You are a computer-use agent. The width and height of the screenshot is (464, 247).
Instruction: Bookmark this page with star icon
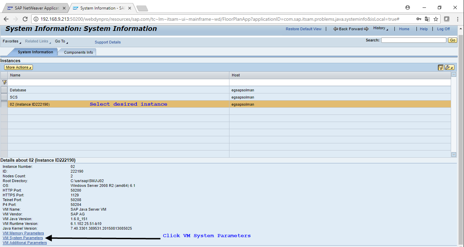coord(436,19)
